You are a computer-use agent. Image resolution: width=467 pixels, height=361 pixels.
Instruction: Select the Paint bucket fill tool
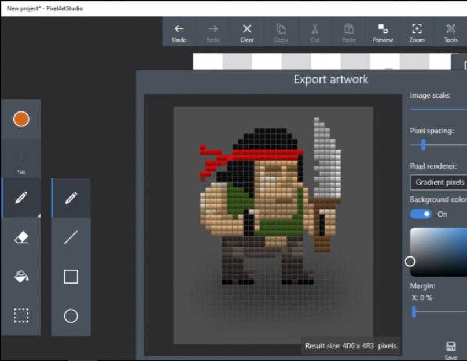tap(21, 277)
